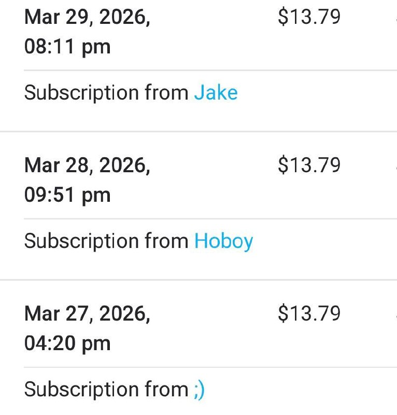Click the cut-off status icon on Mar 28 row
This screenshot has width=397, height=415.
[395, 167]
